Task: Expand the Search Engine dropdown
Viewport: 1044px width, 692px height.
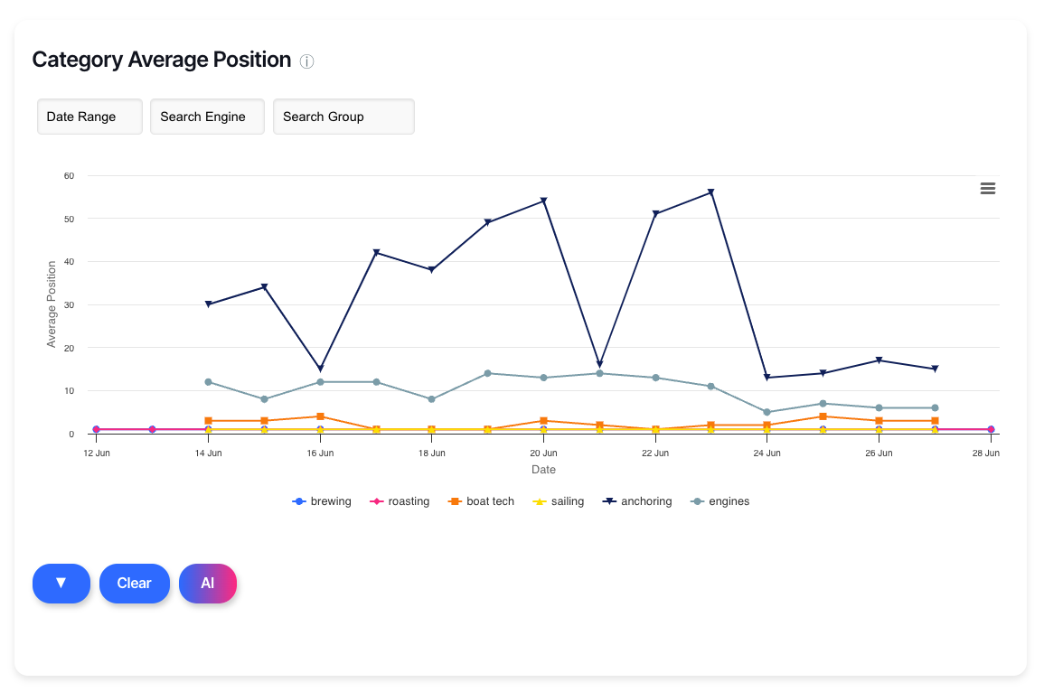Action: click(207, 117)
